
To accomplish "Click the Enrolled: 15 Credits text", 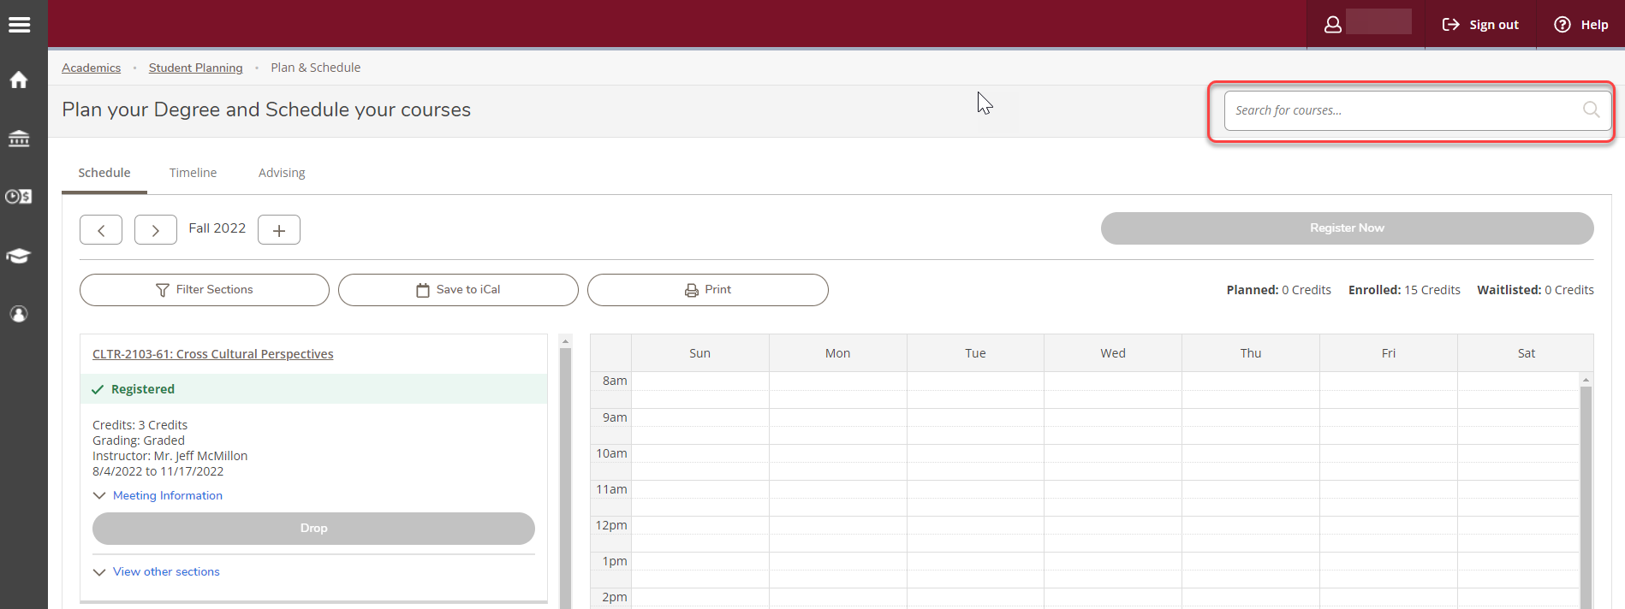I will coord(1404,290).
